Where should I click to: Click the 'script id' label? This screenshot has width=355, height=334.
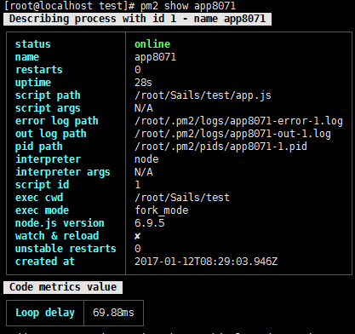[x=42, y=185]
